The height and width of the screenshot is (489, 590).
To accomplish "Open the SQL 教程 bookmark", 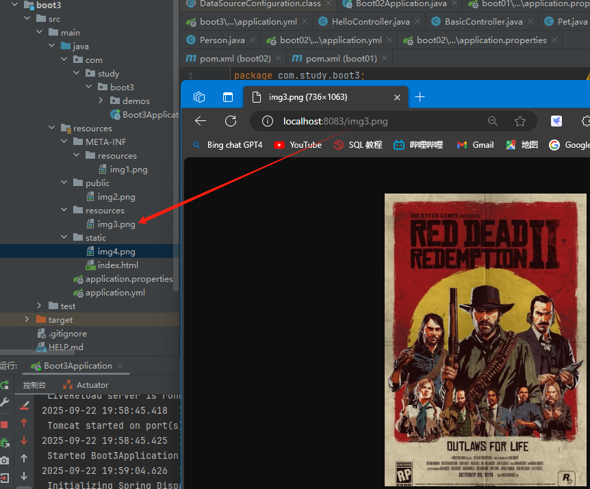I will click(358, 145).
